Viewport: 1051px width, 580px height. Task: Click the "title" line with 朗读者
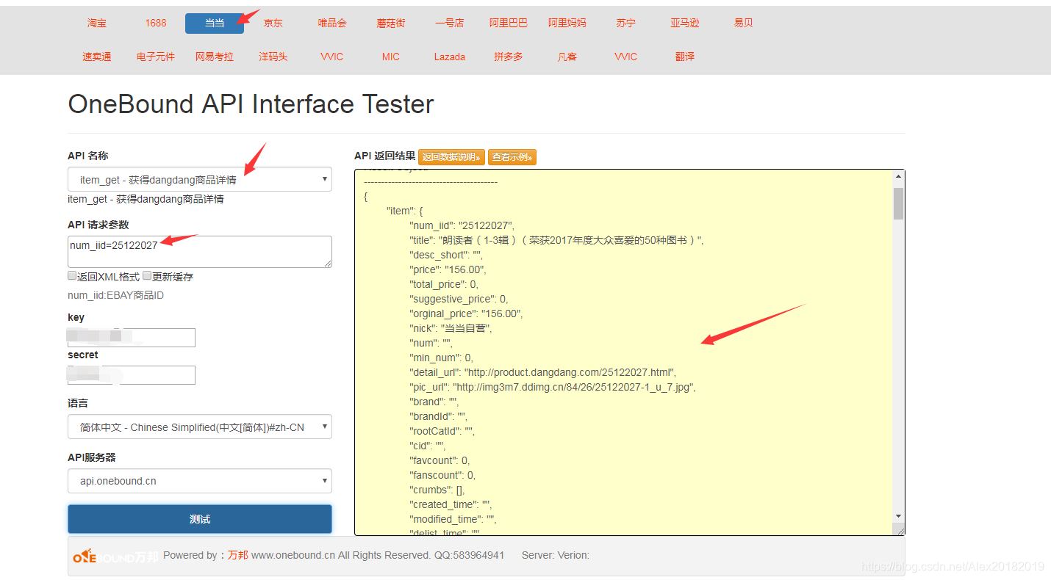tap(556, 240)
